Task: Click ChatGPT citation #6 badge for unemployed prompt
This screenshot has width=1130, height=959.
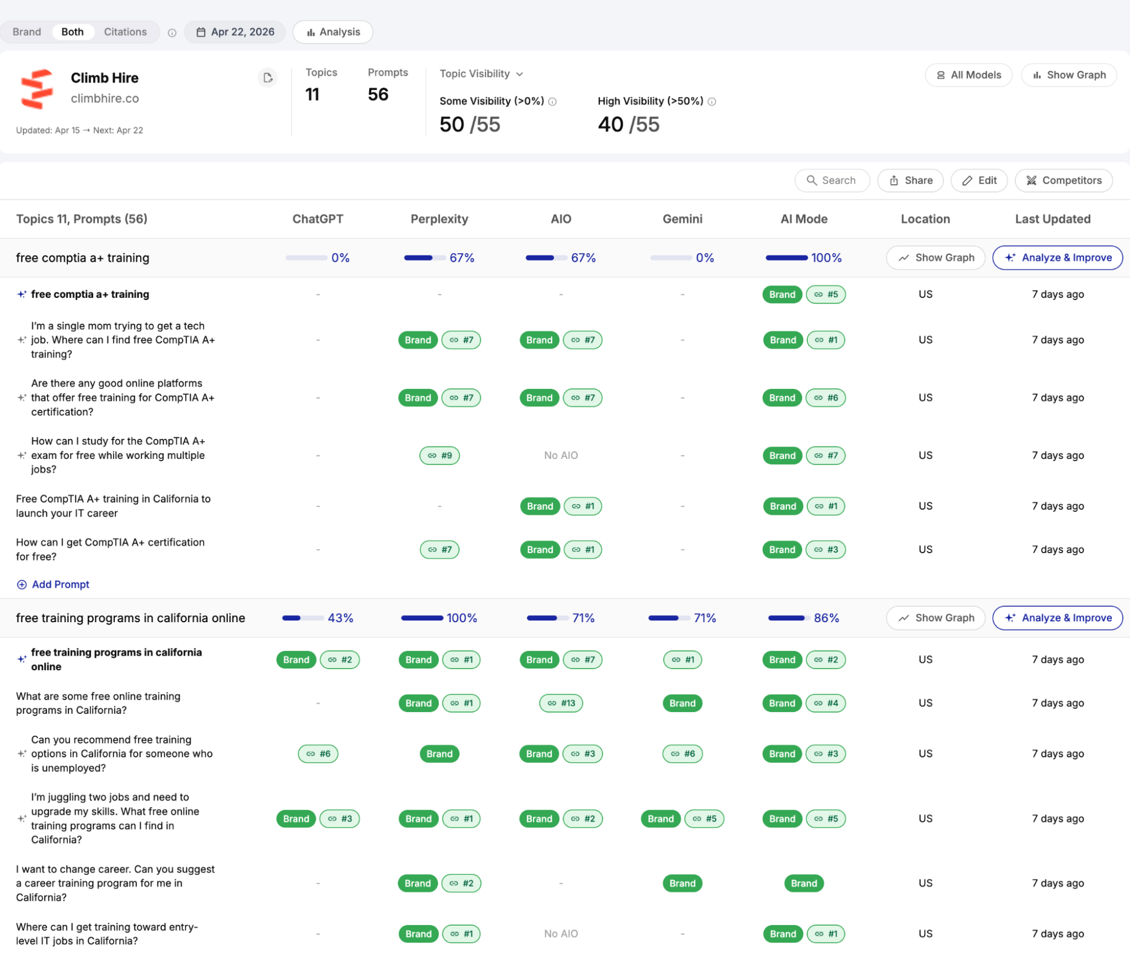Action: 318,754
